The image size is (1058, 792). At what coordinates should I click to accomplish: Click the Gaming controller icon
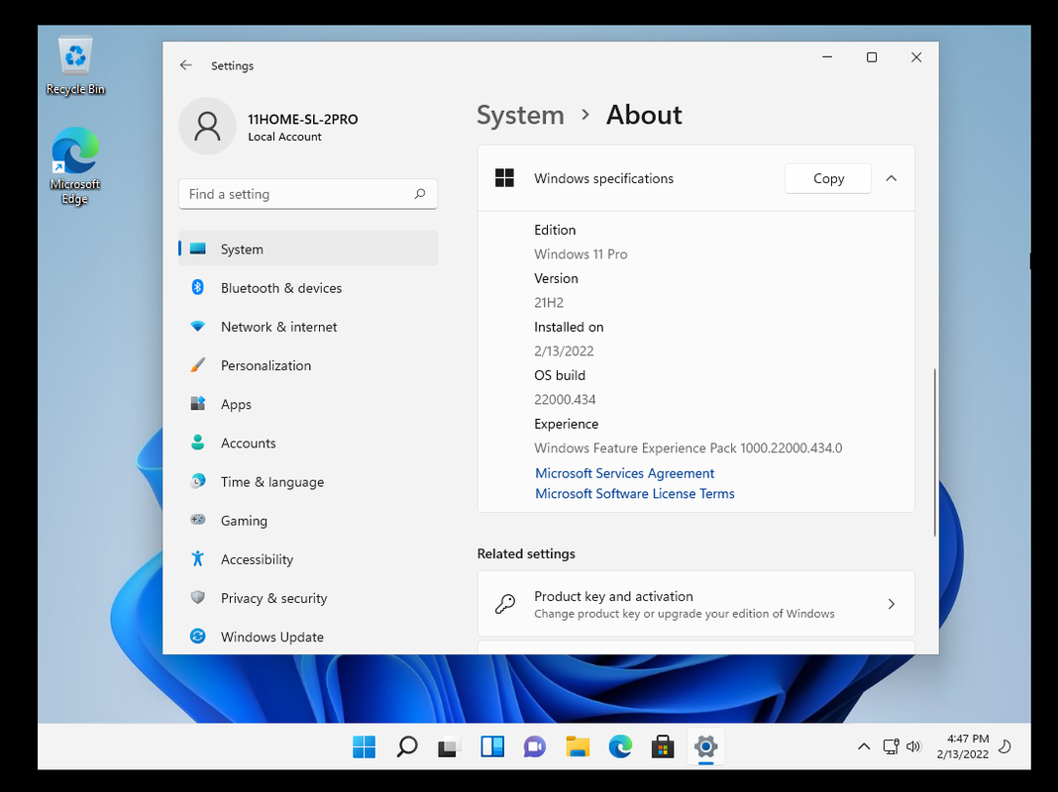point(198,521)
